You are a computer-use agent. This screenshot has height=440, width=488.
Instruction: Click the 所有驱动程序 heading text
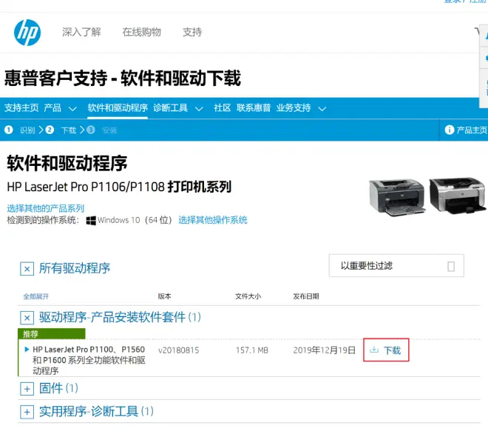(75, 268)
